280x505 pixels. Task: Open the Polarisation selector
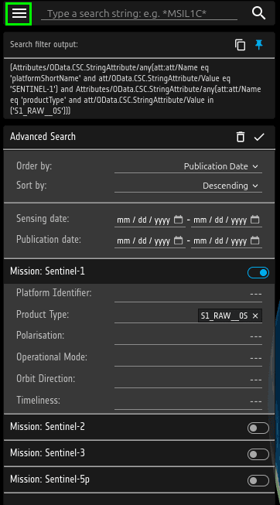188,336
